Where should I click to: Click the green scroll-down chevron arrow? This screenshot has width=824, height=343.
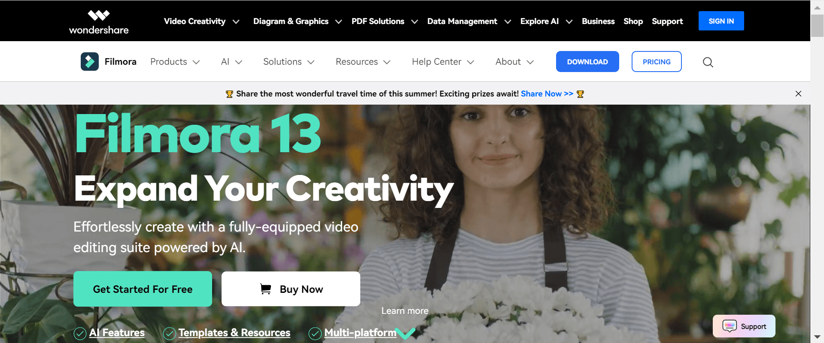[405, 334]
